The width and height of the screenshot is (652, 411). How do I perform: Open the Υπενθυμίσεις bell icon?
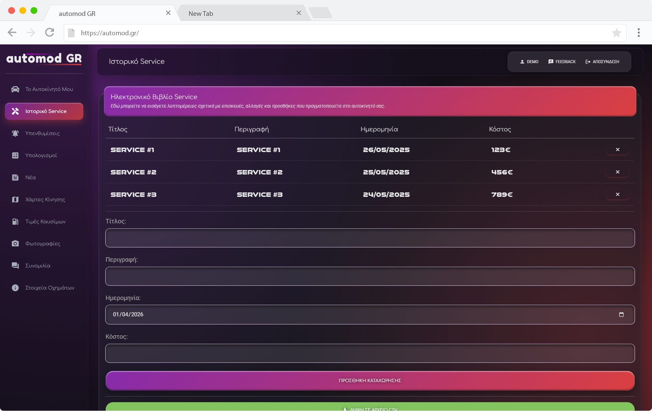[15, 133]
